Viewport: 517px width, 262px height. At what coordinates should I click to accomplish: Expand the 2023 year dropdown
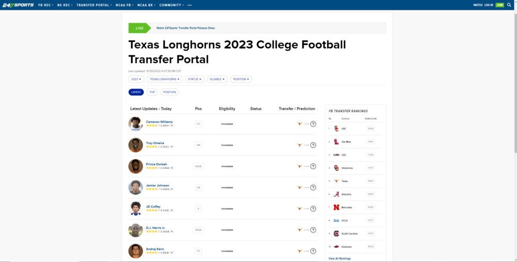tap(136, 79)
